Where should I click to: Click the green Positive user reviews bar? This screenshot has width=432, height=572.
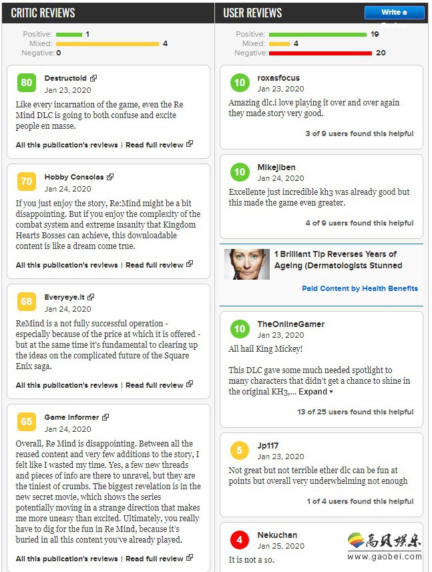318,34
